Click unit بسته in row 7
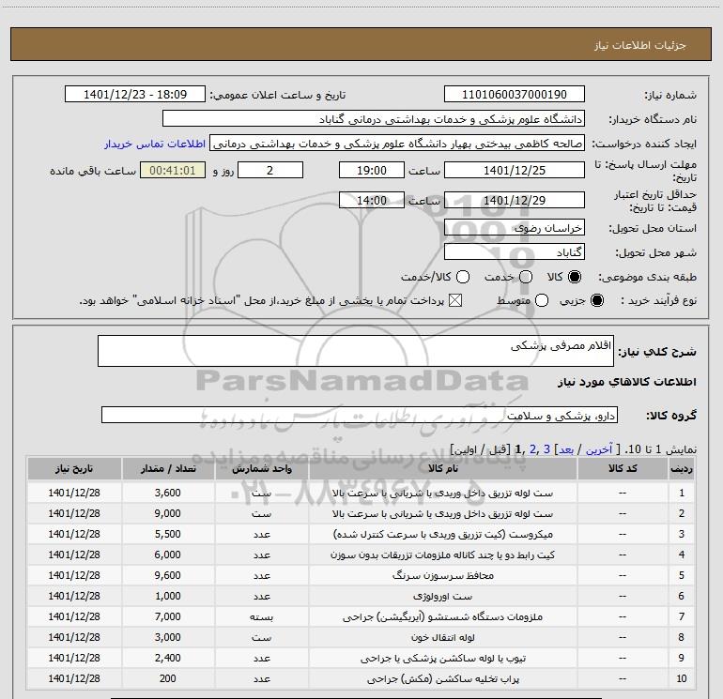This screenshot has width=723, height=699. click(261, 617)
